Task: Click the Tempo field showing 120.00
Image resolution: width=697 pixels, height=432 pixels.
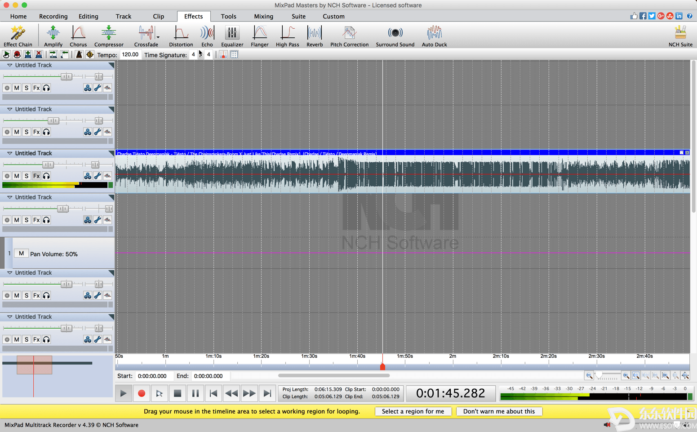Action: [130, 55]
